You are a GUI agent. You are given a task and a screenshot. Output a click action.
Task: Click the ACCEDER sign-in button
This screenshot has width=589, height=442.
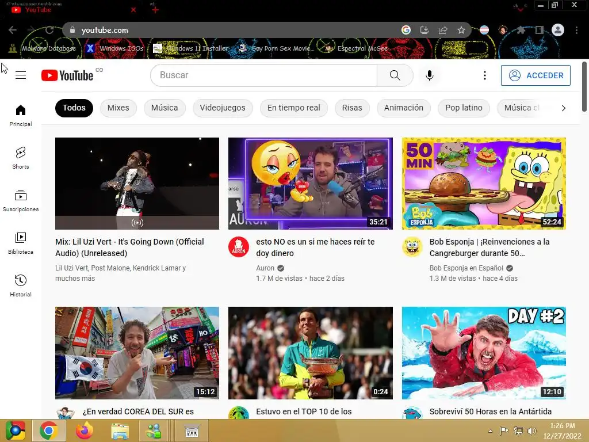tap(536, 75)
